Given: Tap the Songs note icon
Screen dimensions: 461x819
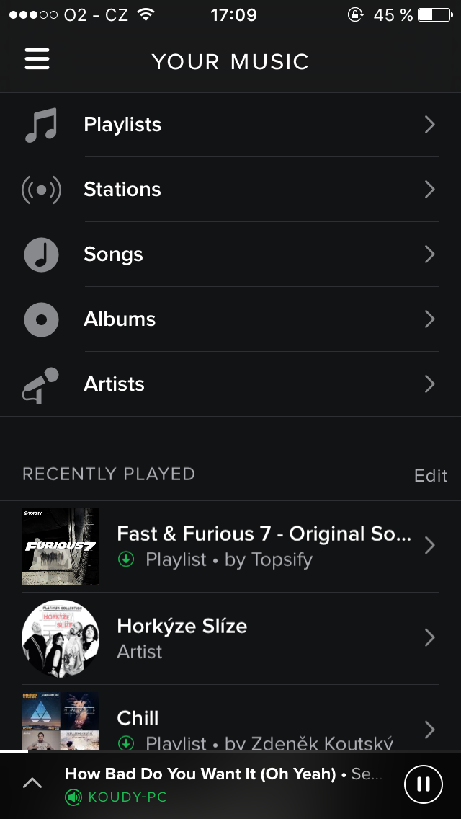Looking at the screenshot, I should click(x=41, y=254).
